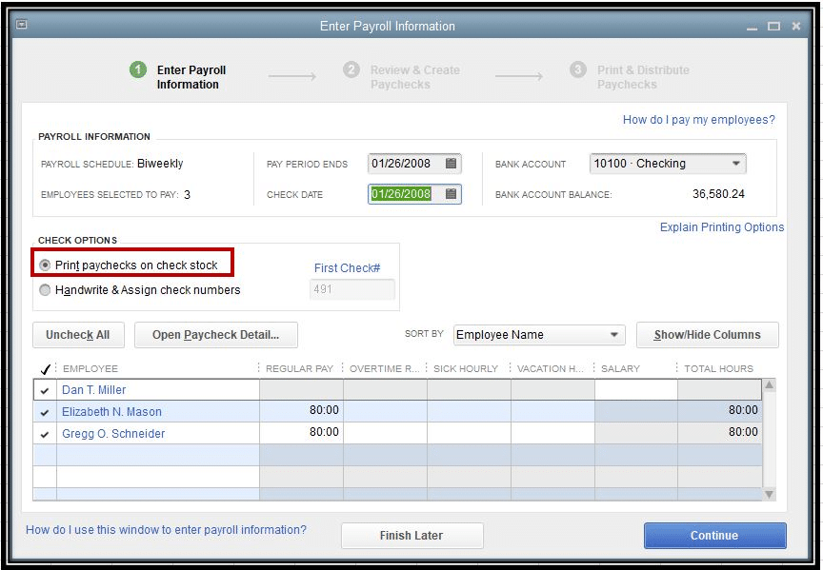The image size is (823, 570).
Task: Expand the Bank Account dropdown
Action: [735, 164]
